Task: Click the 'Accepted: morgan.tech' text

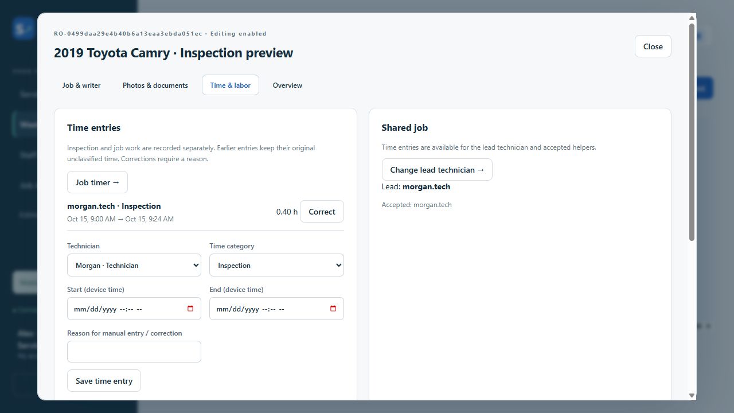Action: (417, 205)
